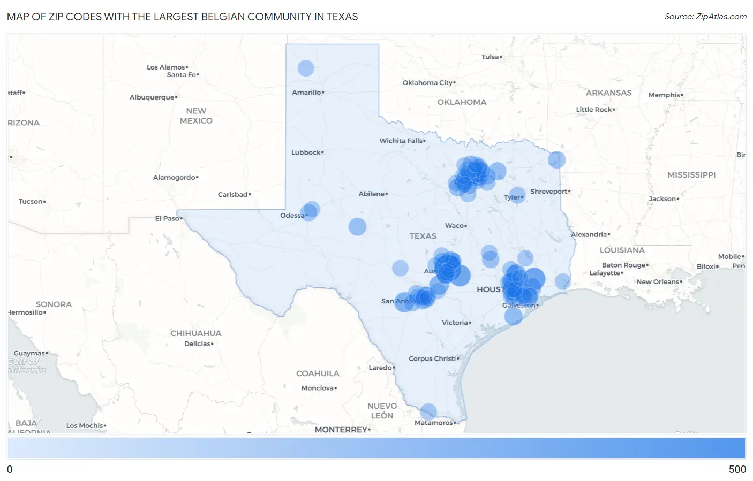
Task: Click the color gradient legend bar
Action: (376, 448)
